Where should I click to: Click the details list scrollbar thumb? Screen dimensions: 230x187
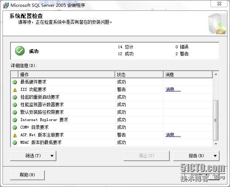216,120
